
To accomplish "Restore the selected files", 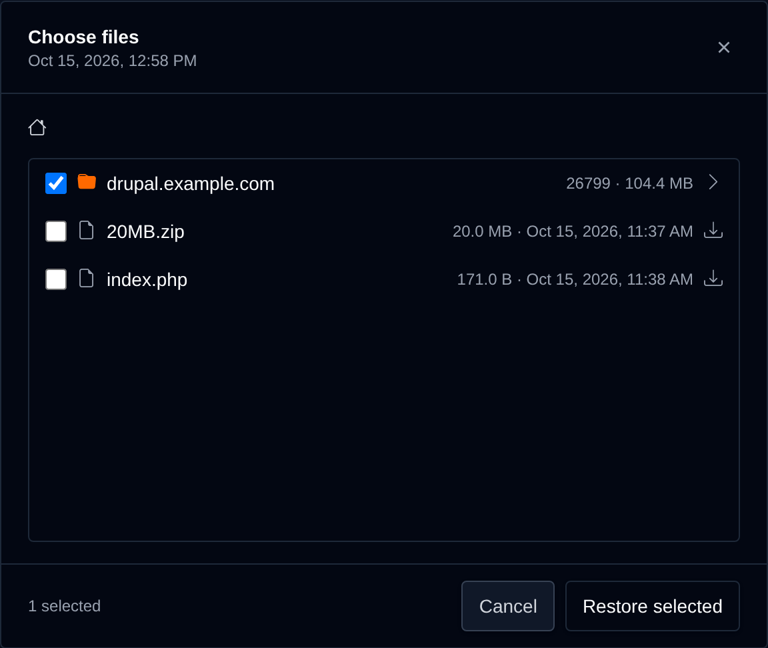I will (x=653, y=606).
